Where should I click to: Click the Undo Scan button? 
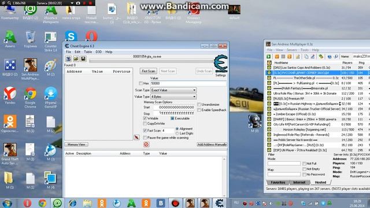204,71
